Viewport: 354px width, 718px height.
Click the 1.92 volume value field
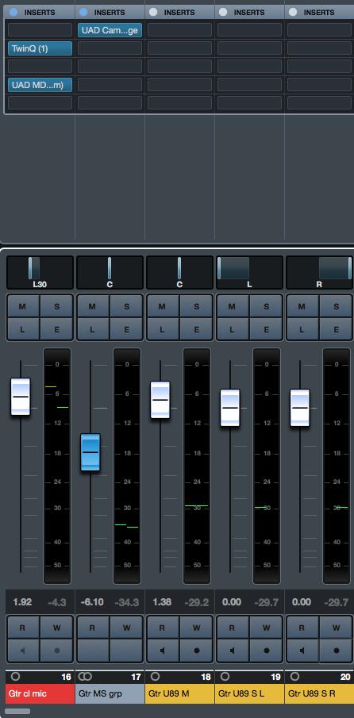[x=22, y=602]
